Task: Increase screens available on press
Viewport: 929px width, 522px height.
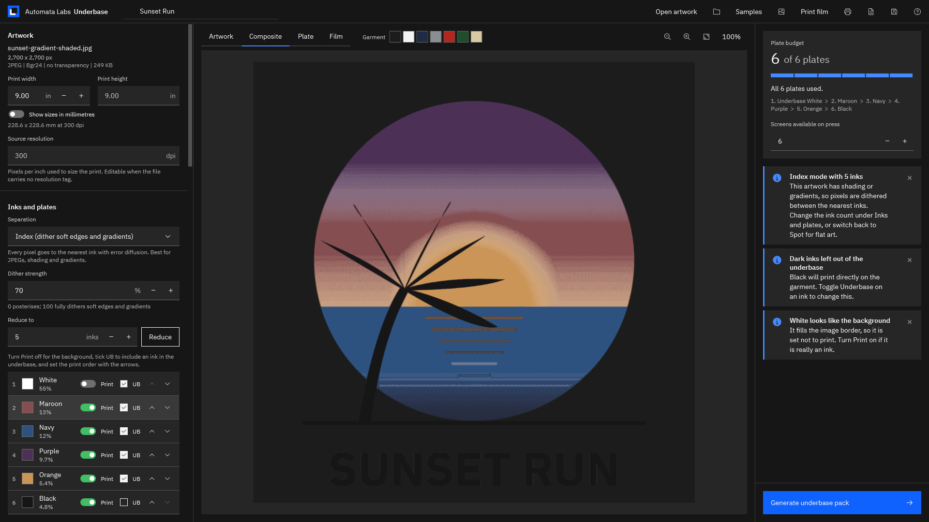Action: pyautogui.click(x=905, y=141)
